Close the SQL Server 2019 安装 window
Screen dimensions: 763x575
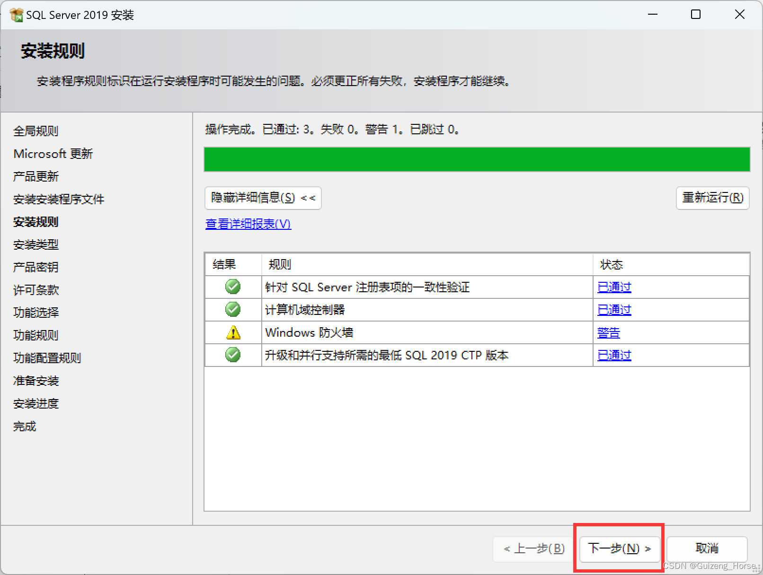tap(739, 15)
